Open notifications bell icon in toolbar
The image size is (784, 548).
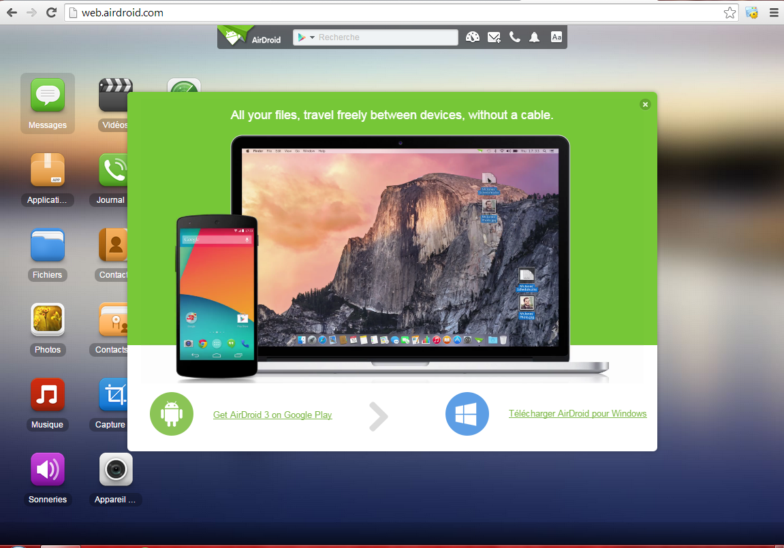(x=535, y=37)
